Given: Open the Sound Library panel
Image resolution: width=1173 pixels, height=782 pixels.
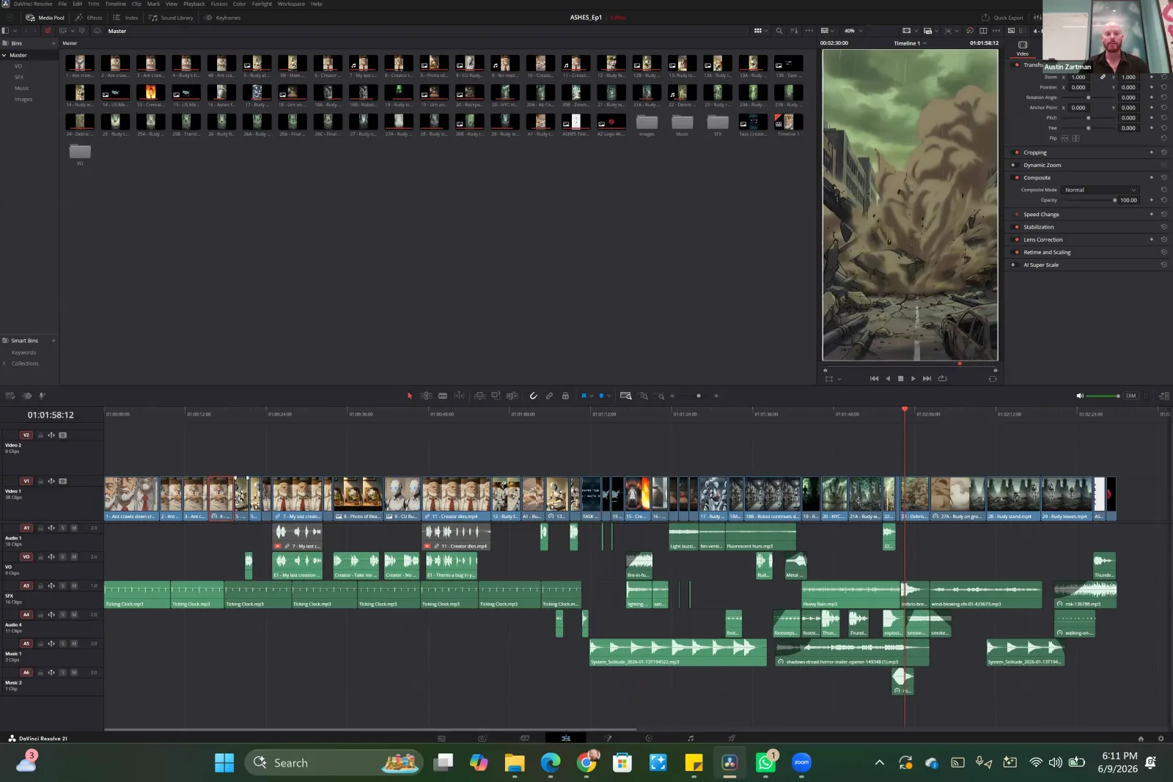Looking at the screenshot, I should (x=172, y=18).
